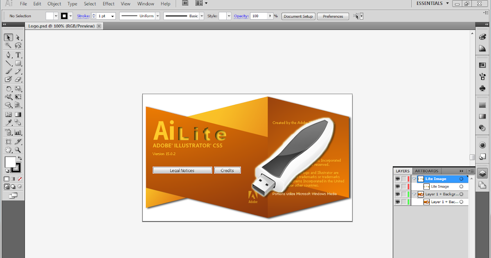Screen dimensions: 491x258
Task: Open the Select menu
Action: (90, 4)
